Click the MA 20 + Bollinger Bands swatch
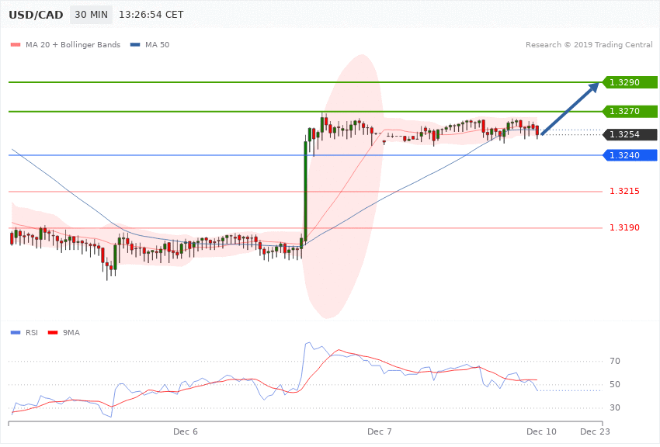This screenshot has height=447, width=660. click(x=16, y=44)
